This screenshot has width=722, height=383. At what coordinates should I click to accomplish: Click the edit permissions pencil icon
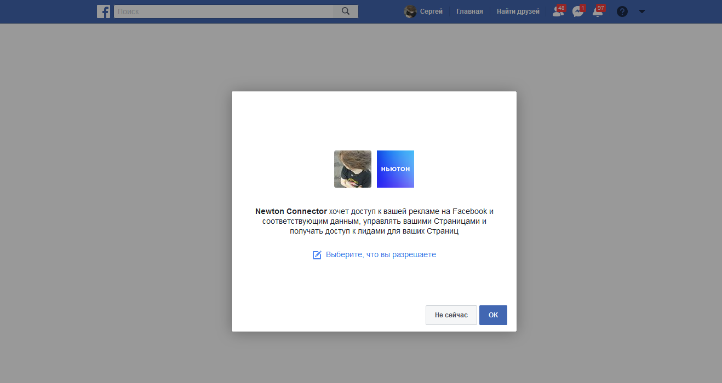pyautogui.click(x=317, y=255)
